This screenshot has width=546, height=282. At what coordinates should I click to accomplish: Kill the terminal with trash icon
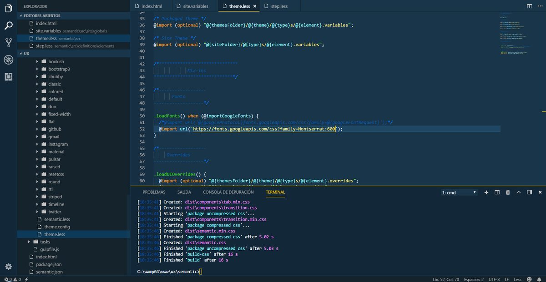(508, 192)
